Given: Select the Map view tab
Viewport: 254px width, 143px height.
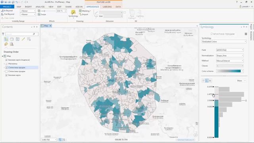Looking at the screenshot, I should [46, 25].
